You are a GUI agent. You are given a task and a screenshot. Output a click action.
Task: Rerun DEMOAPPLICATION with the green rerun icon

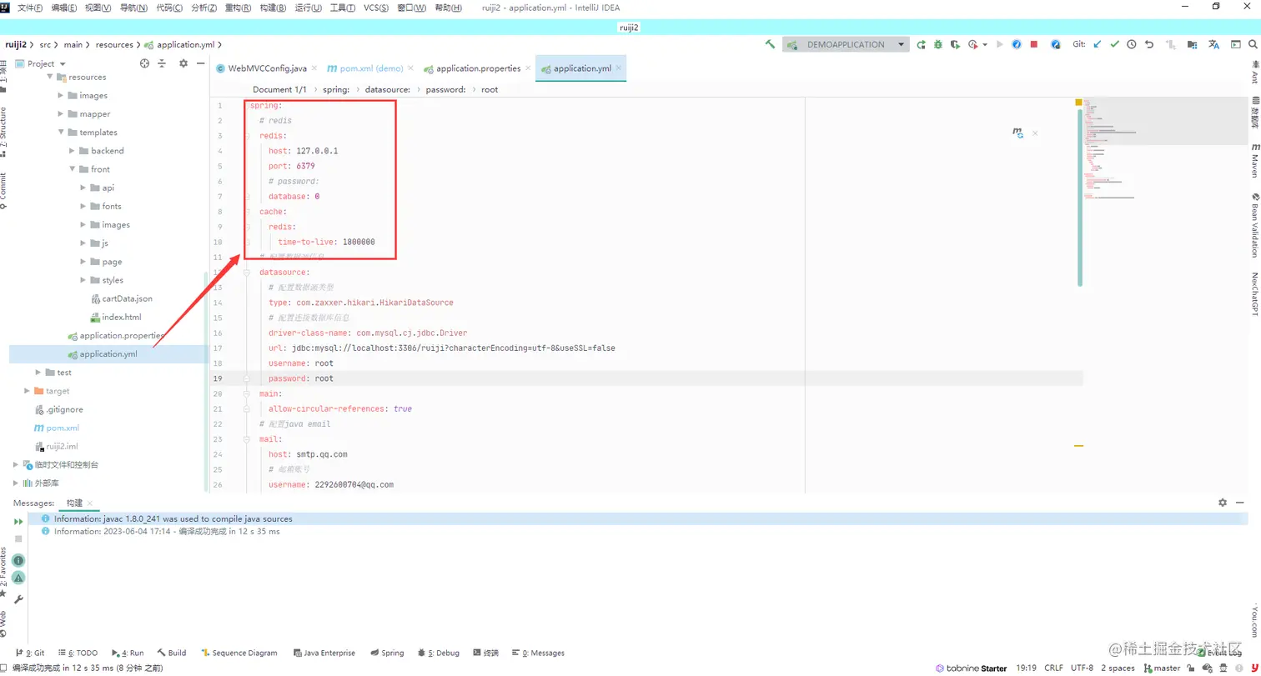coord(922,45)
